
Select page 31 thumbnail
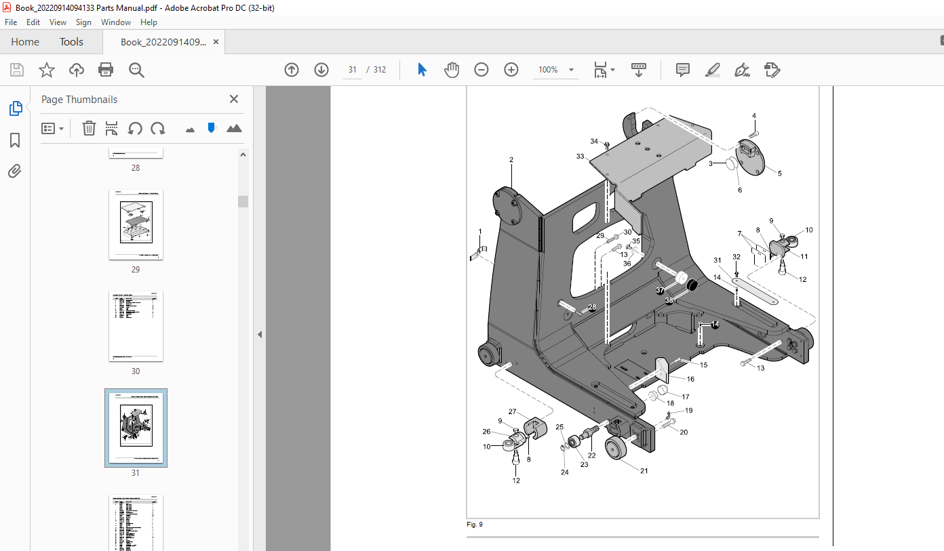pos(136,428)
